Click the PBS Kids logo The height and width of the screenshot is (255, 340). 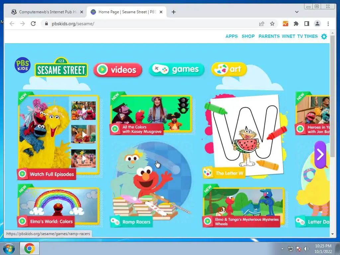coord(23,65)
